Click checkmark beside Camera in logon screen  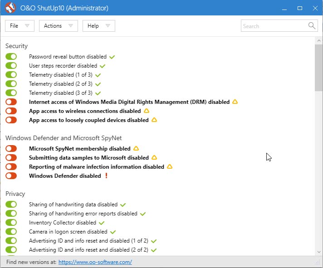click(113, 232)
